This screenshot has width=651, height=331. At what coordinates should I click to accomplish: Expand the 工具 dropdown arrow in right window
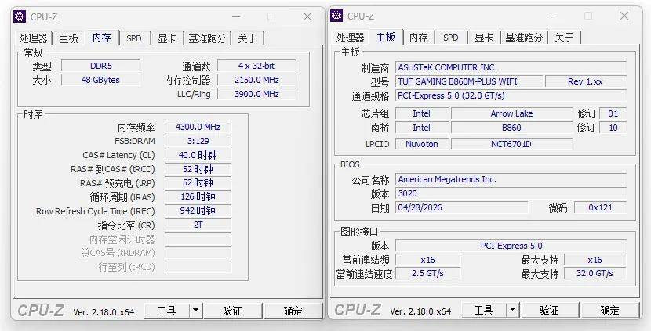point(512,310)
